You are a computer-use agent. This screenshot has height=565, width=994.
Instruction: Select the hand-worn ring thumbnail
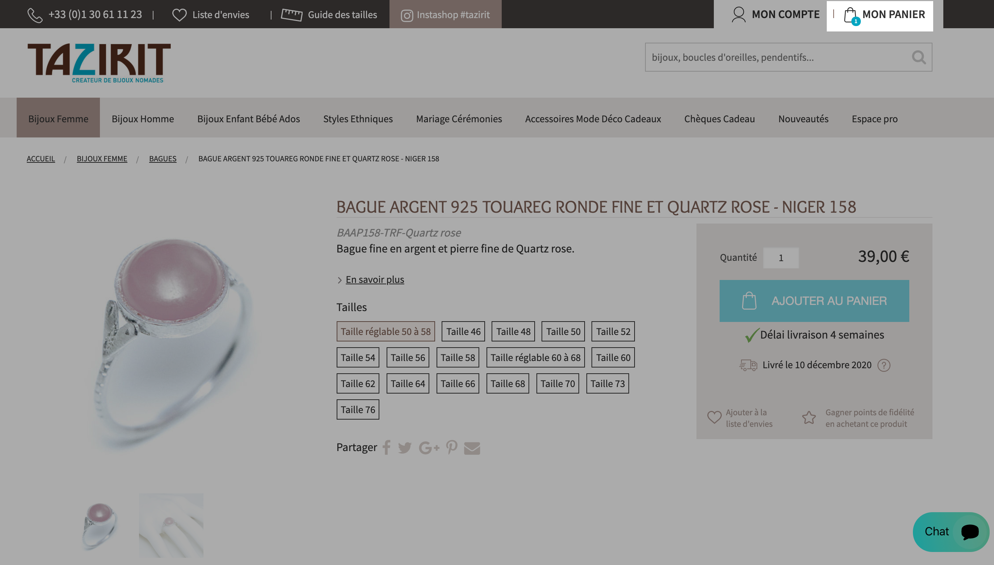coord(171,526)
